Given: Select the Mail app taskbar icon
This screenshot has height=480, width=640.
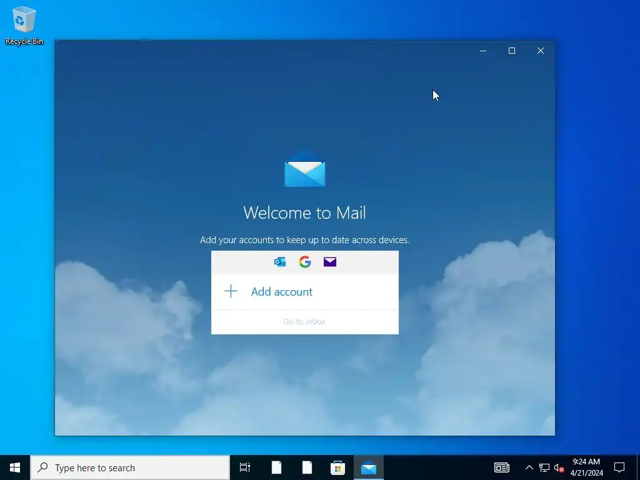Looking at the screenshot, I should pos(369,467).
